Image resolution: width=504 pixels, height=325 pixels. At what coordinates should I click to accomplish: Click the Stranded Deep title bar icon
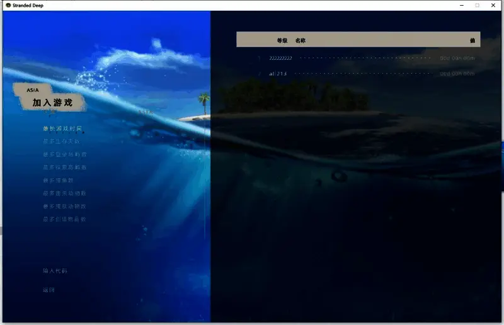click(x=7, y=5)
